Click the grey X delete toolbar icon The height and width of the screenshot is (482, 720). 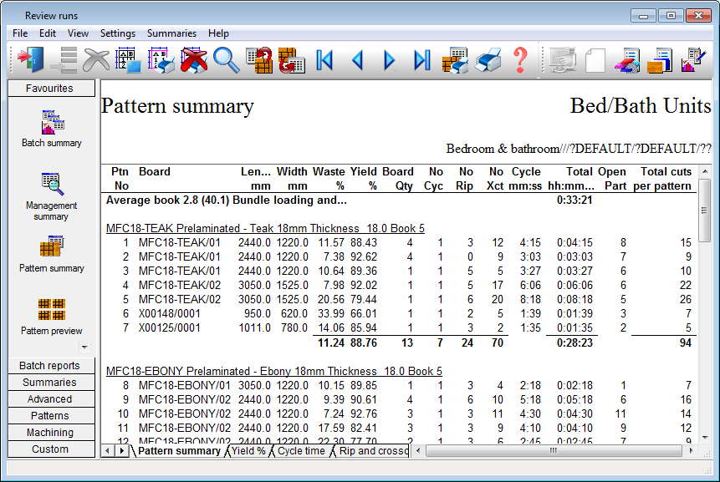pos(96,60)
